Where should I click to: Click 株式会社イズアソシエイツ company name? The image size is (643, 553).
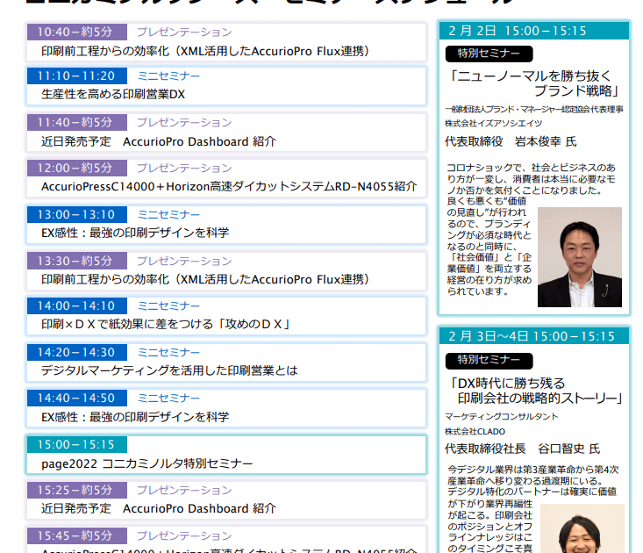[x=493, y=124]
